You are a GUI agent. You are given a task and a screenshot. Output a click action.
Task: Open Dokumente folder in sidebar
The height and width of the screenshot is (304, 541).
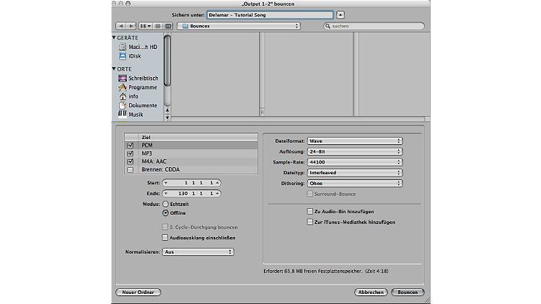[138, 105]
